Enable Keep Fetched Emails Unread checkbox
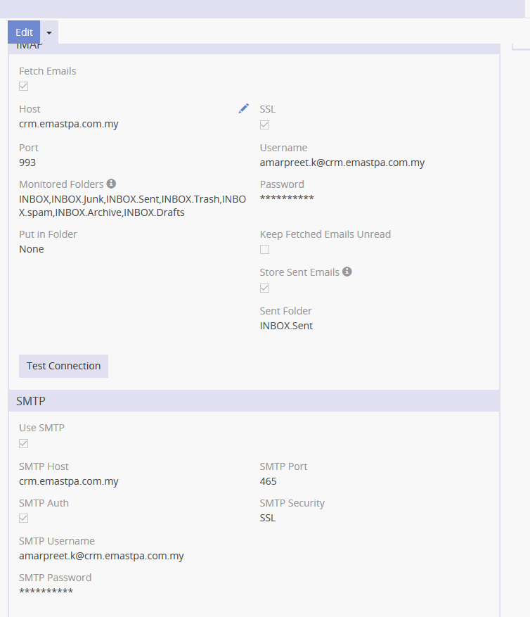Image resolution: width=530 pixels, height=617 pixels. click(265, 250)
